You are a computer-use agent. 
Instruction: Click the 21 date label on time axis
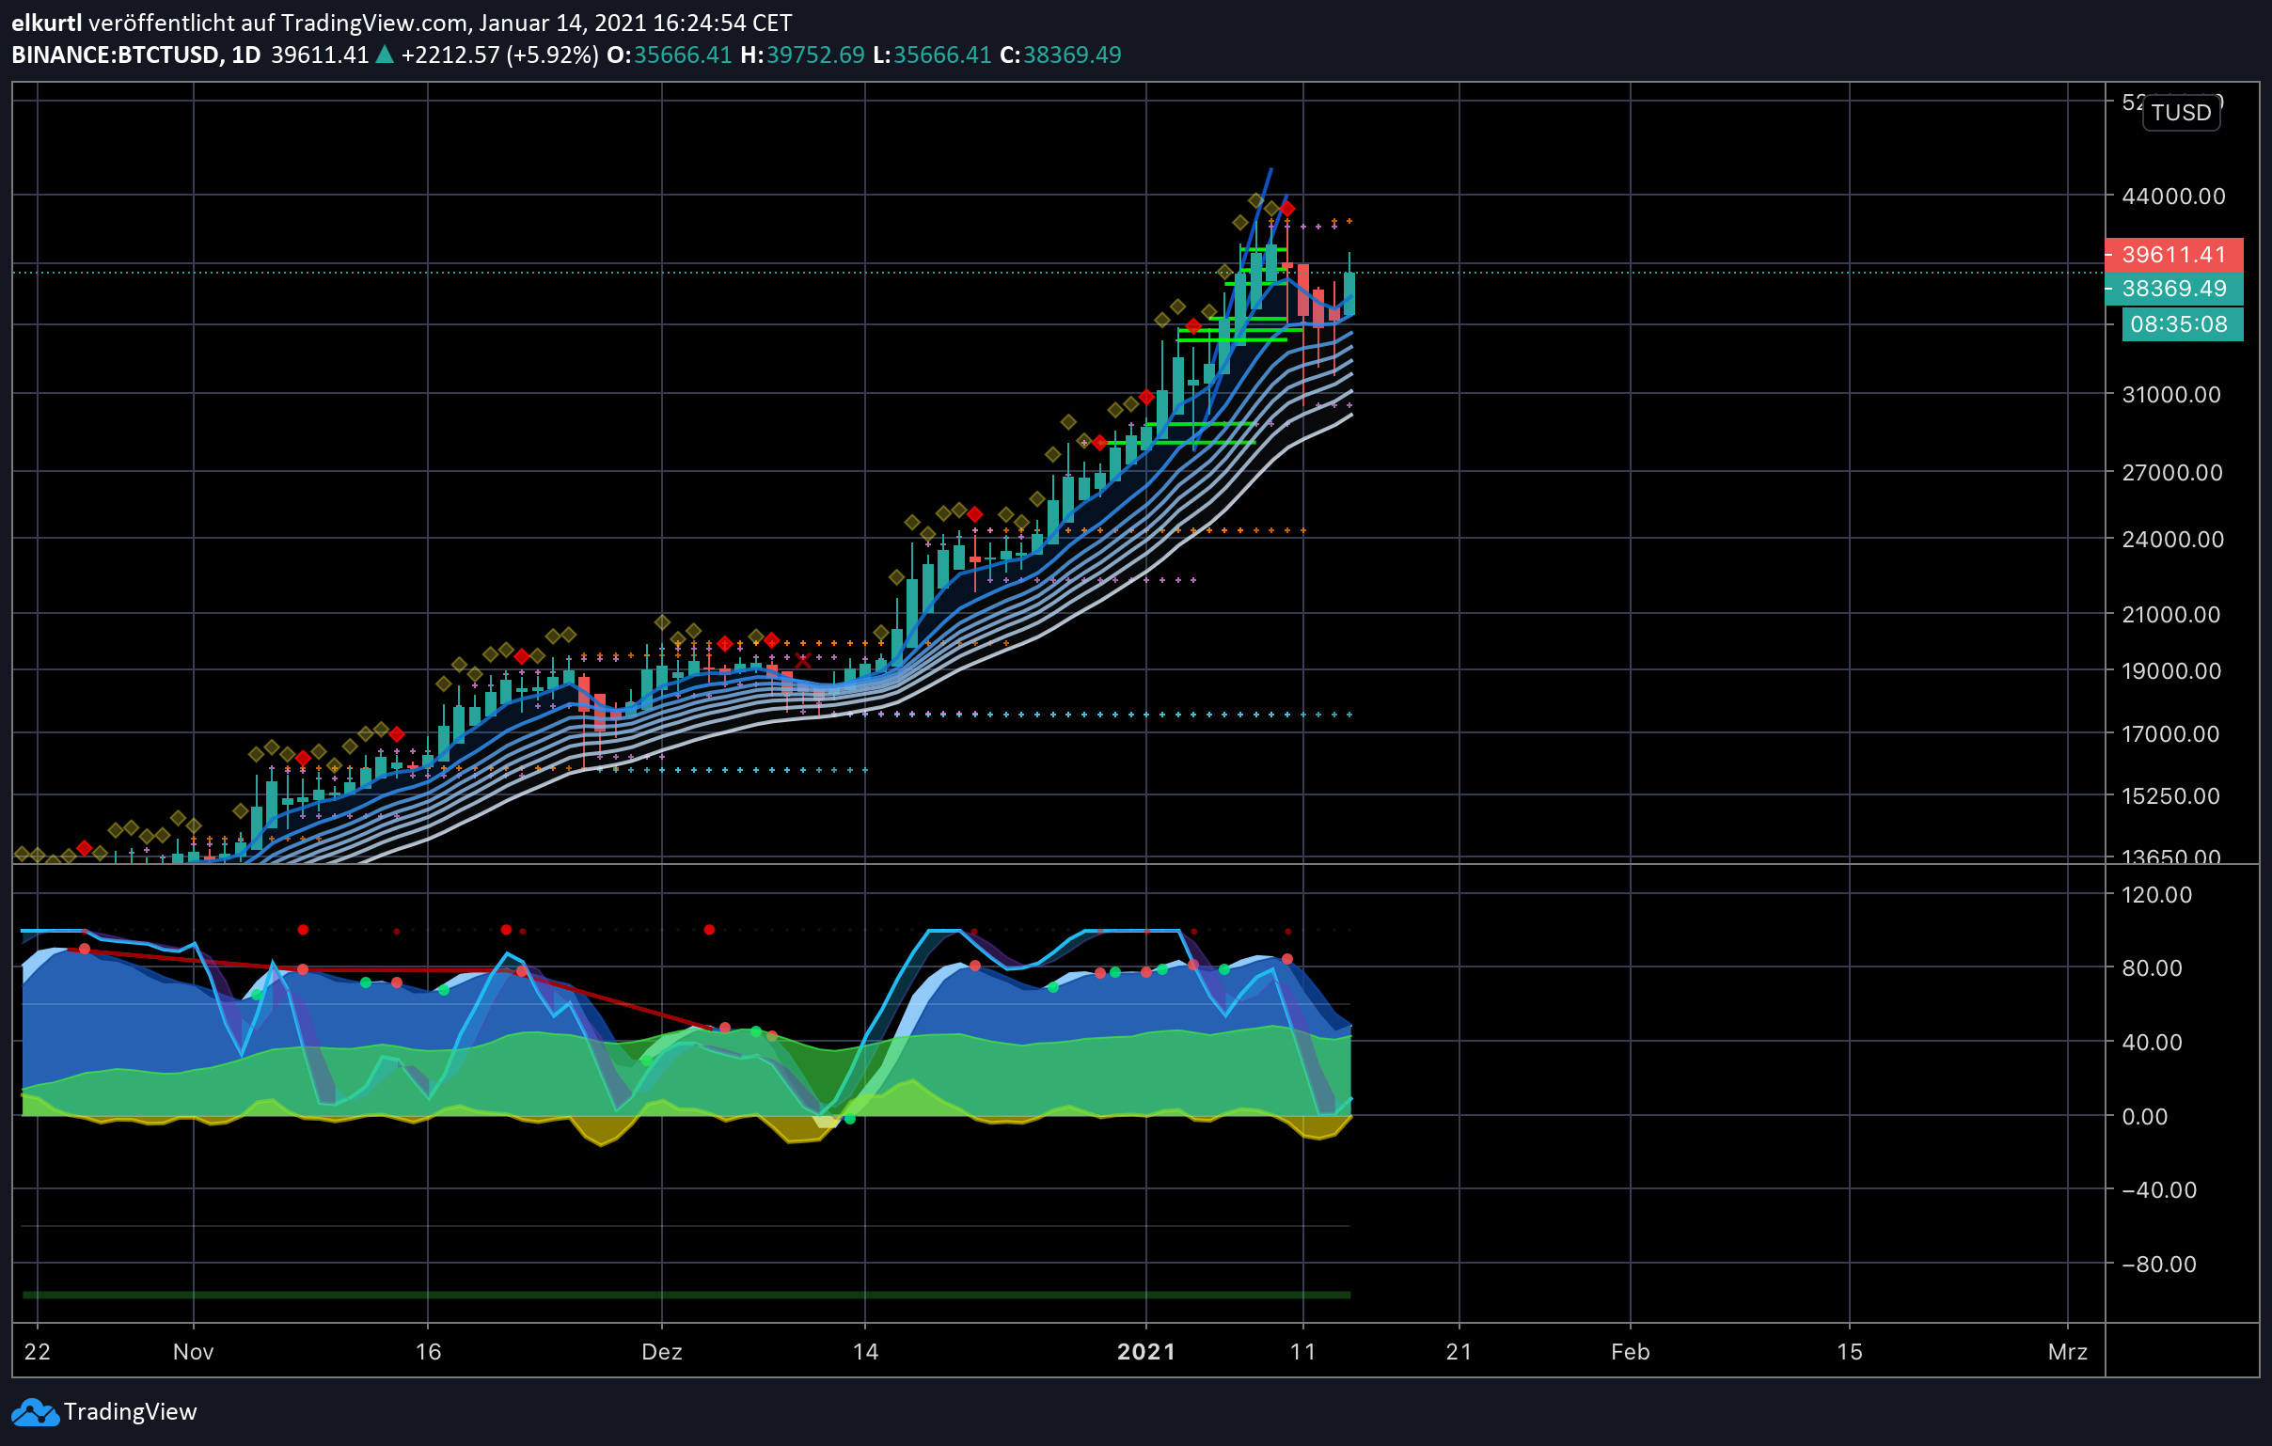[x=1459, y=1353]
